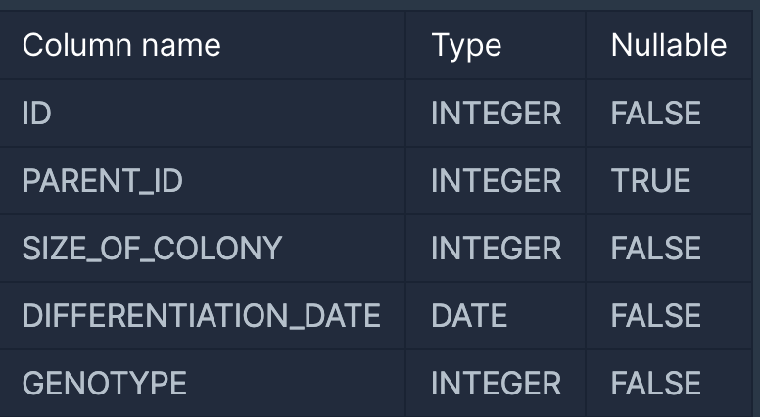Select the SIZE_OF_COLONY column name cell
Screen dimensions: 760x417
click(152, 249)
